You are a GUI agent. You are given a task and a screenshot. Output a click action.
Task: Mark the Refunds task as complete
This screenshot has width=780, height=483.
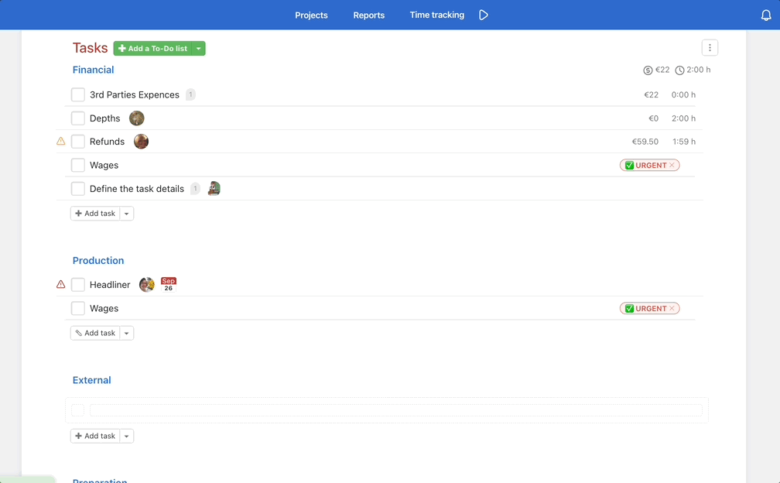tap(78, 142)
